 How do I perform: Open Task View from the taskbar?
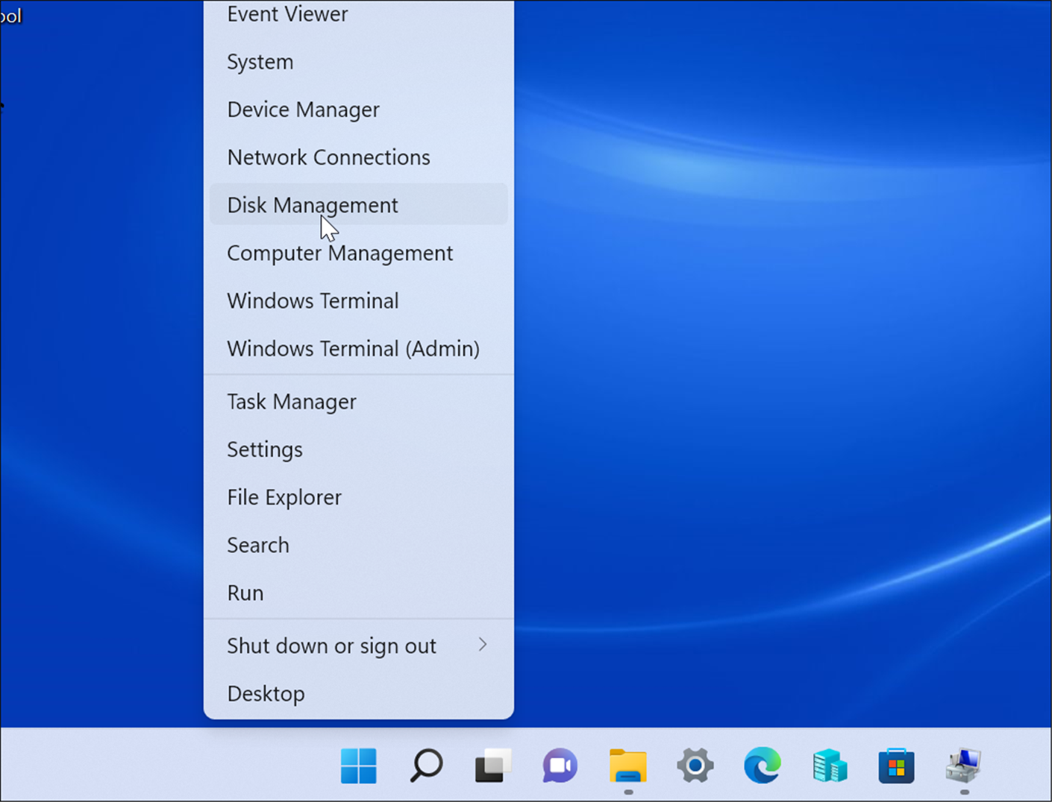tap(493, 766)
